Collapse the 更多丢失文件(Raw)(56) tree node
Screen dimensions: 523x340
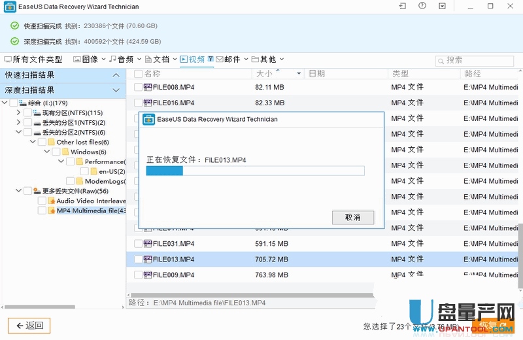pyautogui.click(x=19, y=191)
